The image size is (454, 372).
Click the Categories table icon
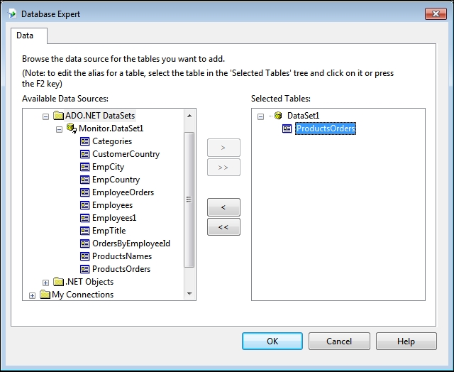tap(85, 141)
